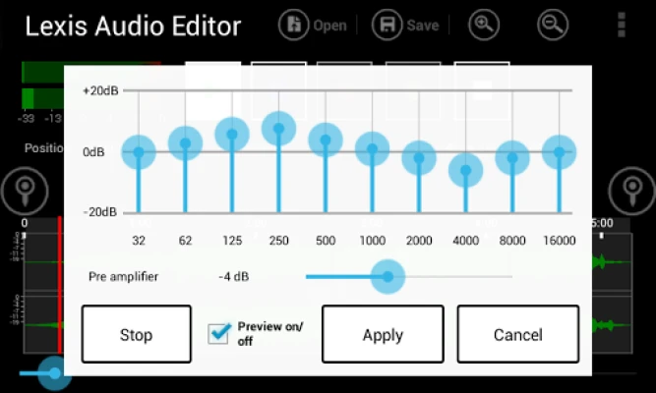Click the zoom in magnifier icon
The width and height of the screenshot is (656, 393).
[x=484, y=26]
